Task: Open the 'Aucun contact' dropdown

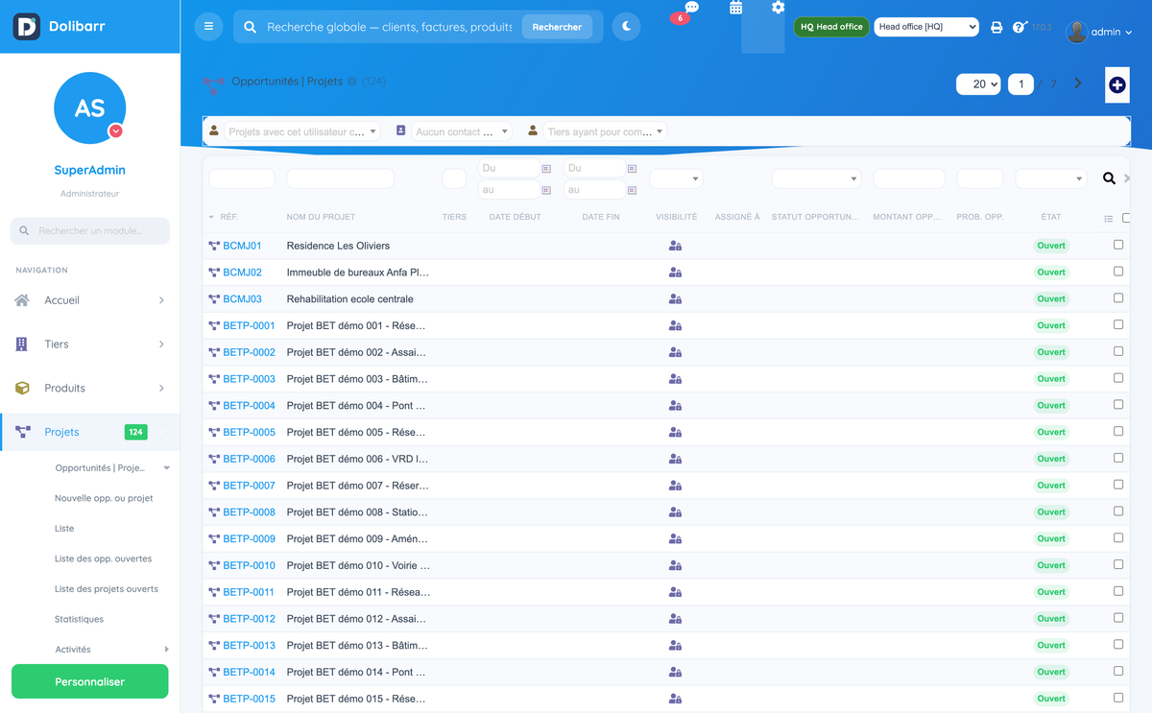Action: tap(462, 131)
